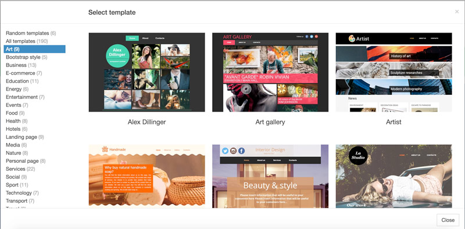Close the dialog with the top-right X
The height and width of the screenshot is (229, 465).
(457, 12)
